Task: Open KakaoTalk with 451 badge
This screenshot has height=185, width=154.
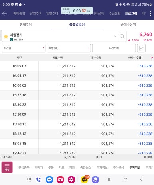Action: pos(85,179)
